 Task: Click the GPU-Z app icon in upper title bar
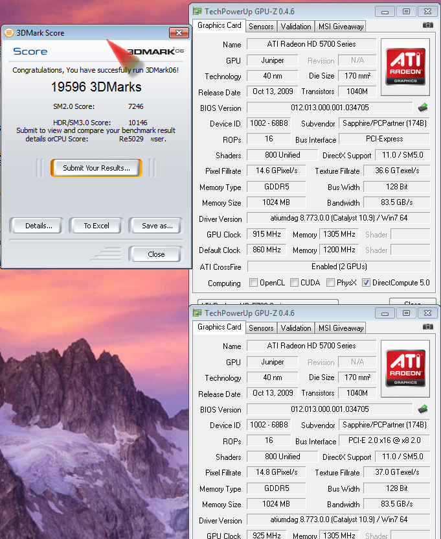pyautogui.click(x=197, y=11)
